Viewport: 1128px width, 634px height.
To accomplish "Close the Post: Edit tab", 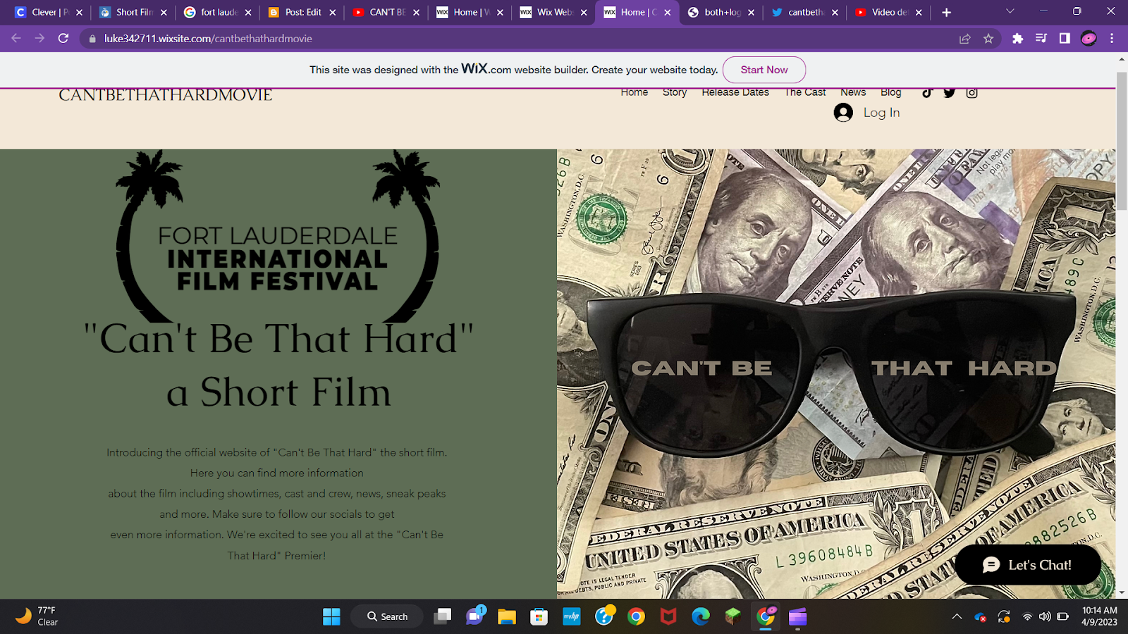I will 333,12.
